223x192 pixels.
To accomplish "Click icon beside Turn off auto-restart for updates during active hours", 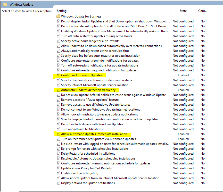I will tap(58, 36).
